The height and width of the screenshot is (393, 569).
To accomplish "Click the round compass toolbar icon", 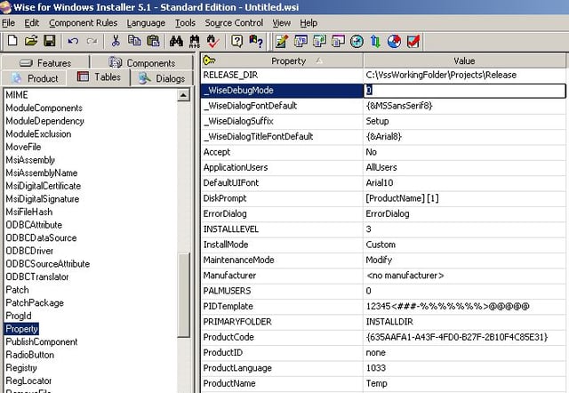I will pos(357,42).
